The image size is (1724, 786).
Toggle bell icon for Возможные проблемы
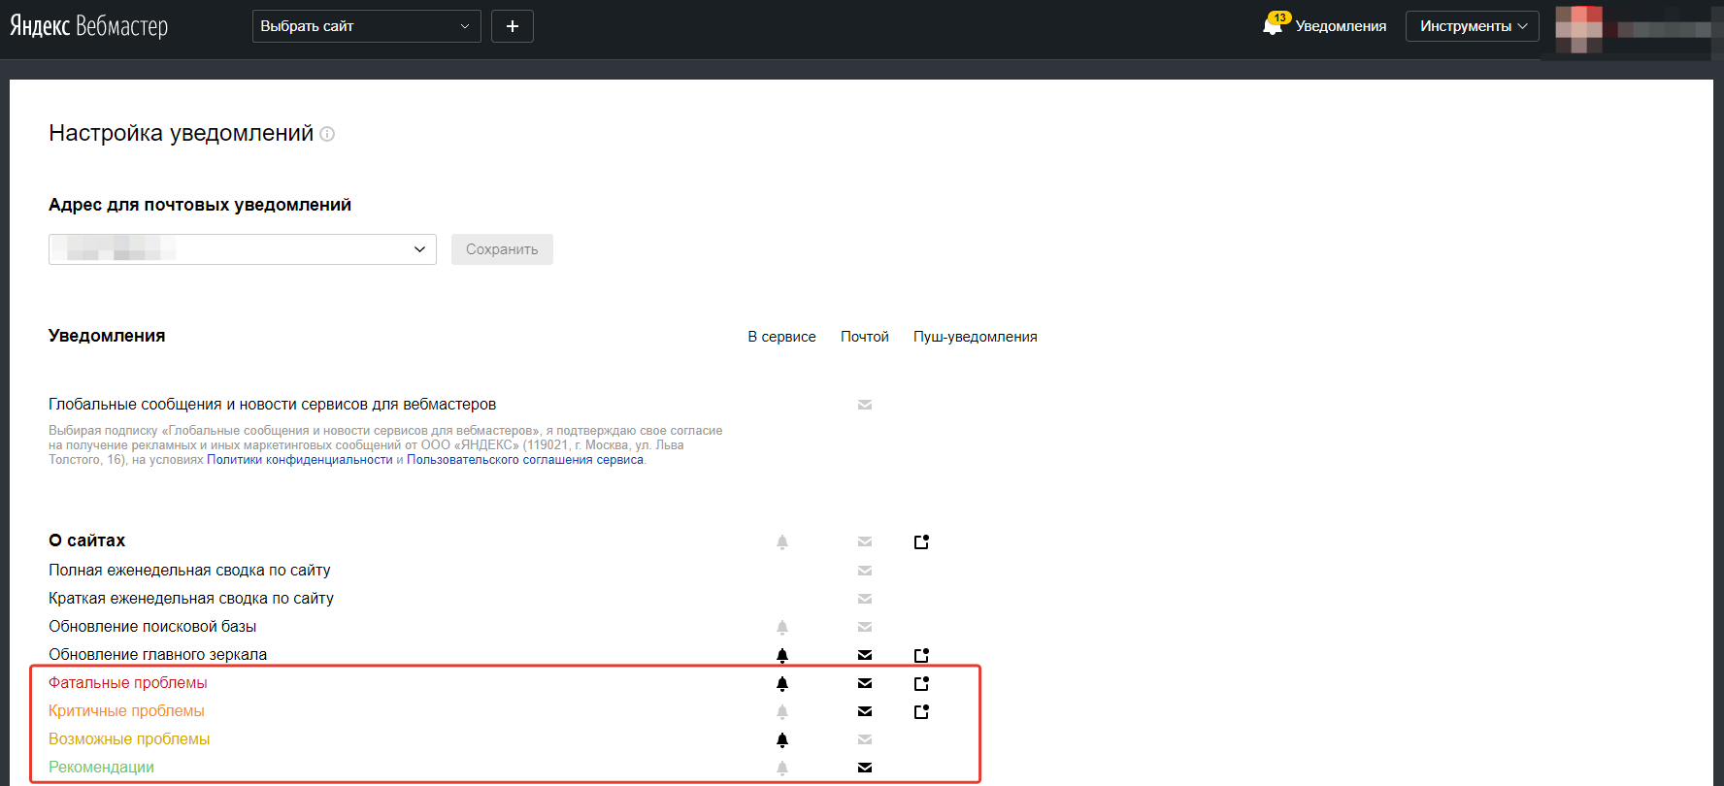[782, 739]
